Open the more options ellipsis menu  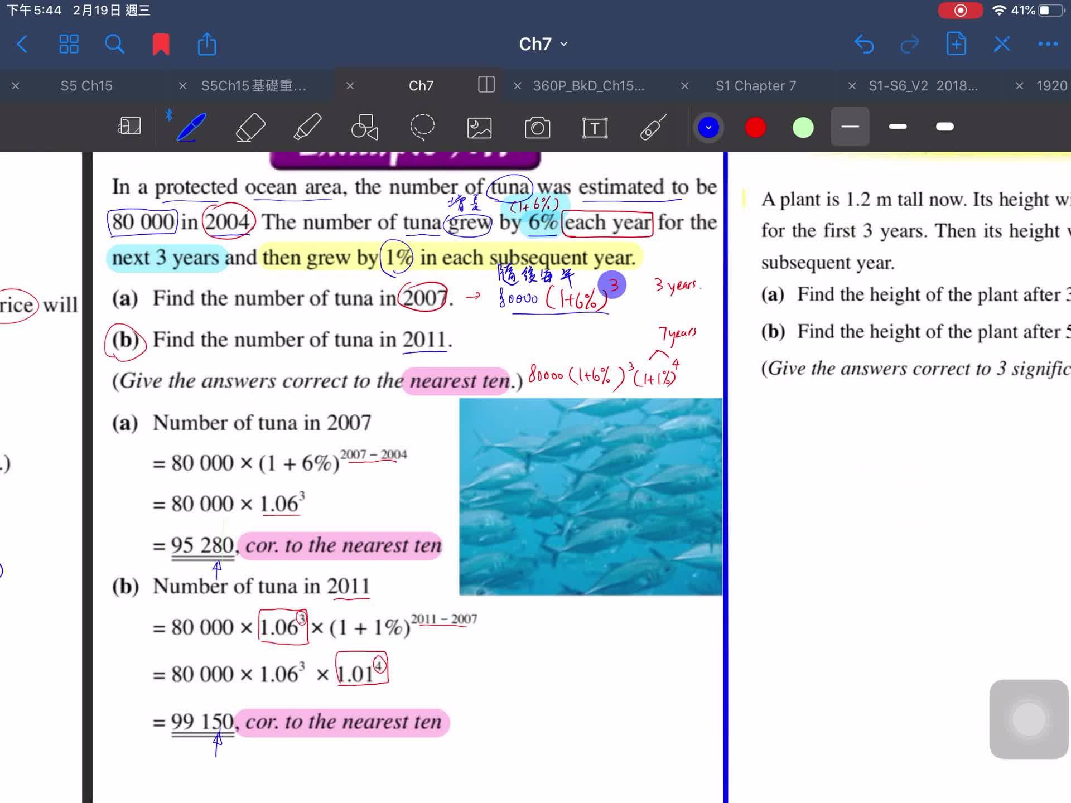(x=1048, y=43)
